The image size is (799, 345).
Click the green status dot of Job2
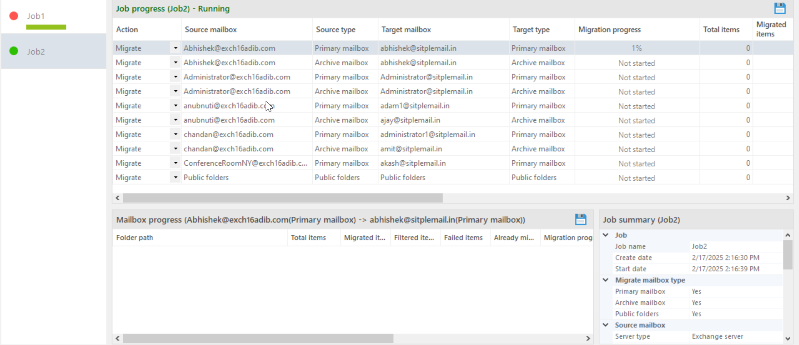(14, 51)
